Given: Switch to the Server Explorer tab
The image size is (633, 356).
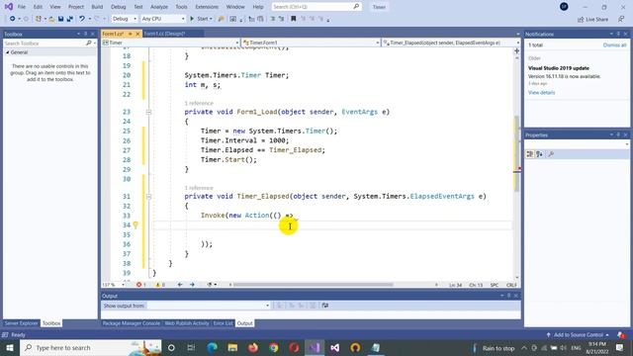Looking at the screenshot, I should pos(21,323).
